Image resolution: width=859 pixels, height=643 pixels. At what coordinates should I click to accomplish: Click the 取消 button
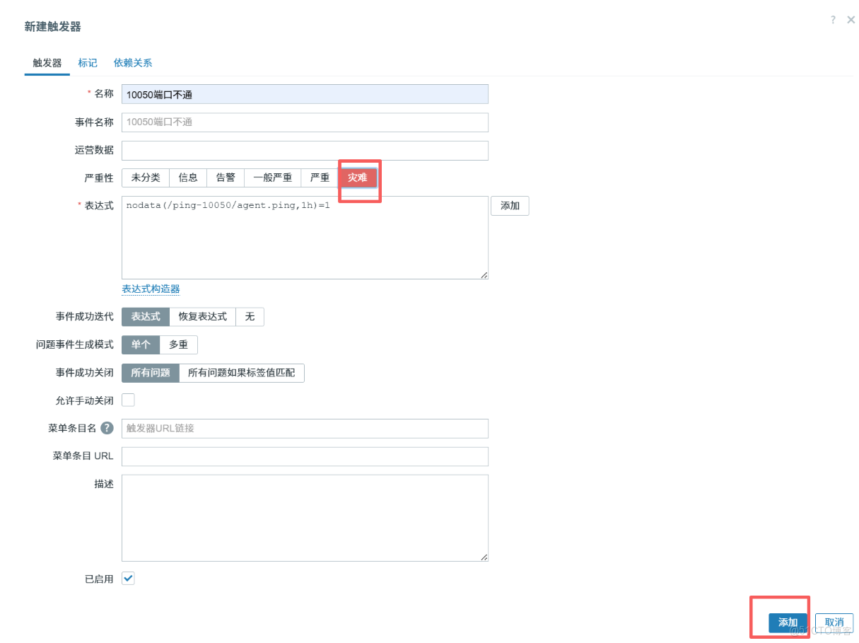point(834,622)
